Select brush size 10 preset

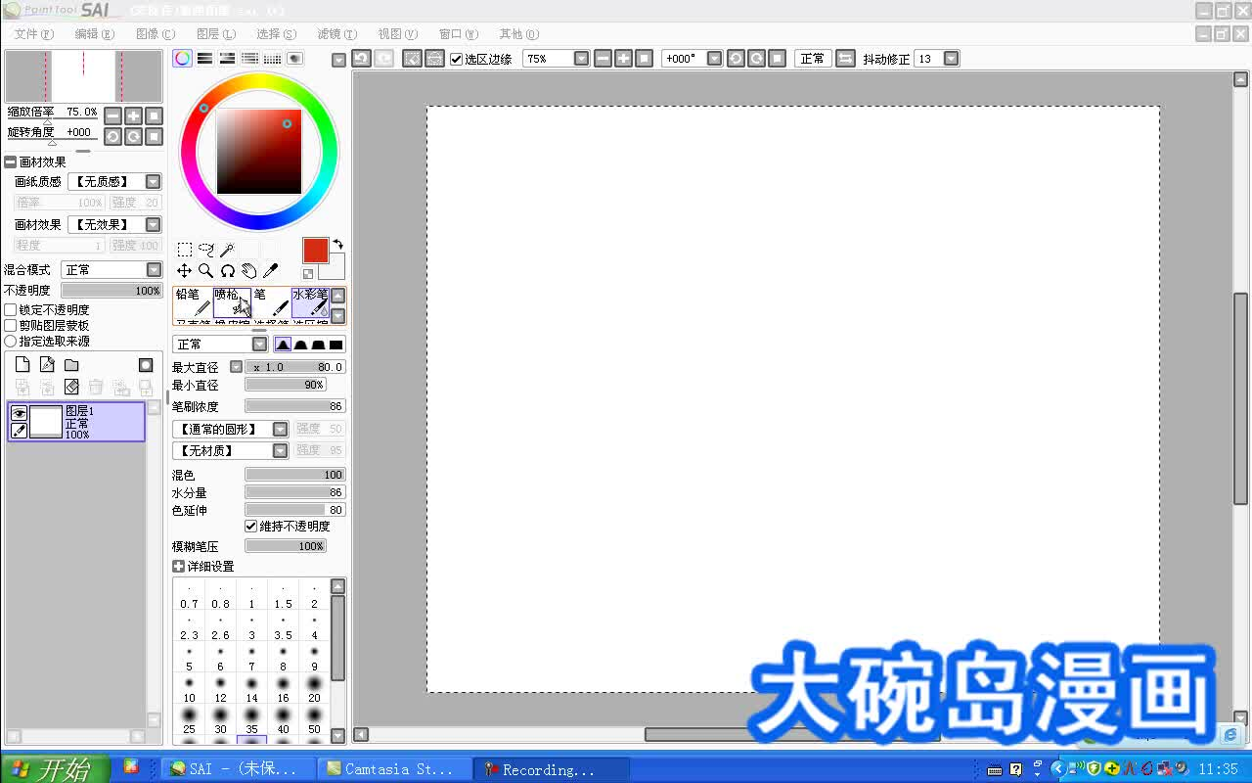189,689
